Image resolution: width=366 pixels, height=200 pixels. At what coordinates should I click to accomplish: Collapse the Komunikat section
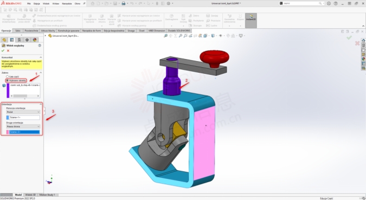tap(41, 57)
